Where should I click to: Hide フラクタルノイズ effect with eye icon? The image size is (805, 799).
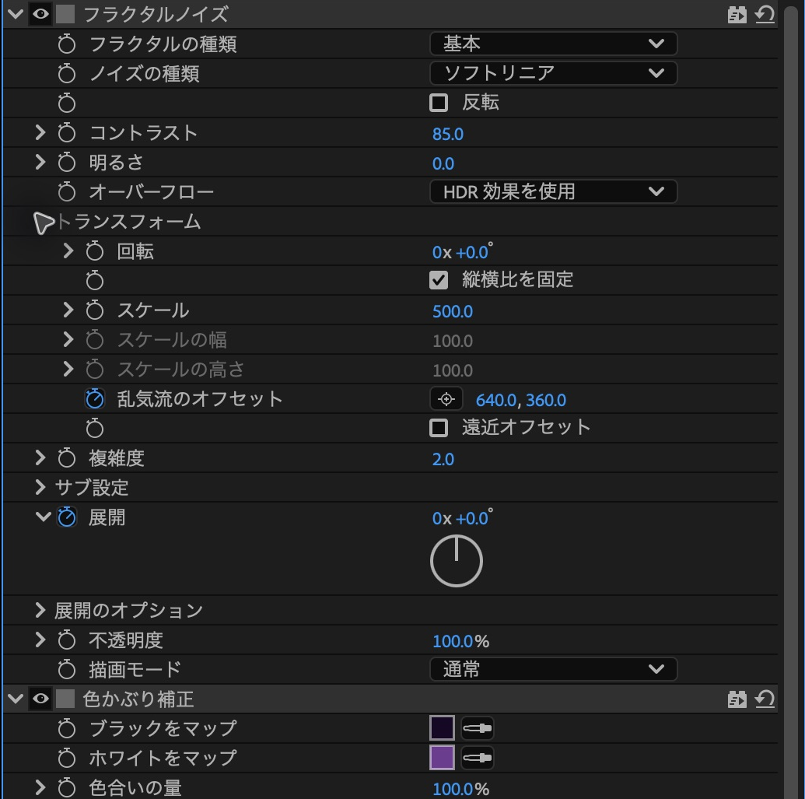pos(40,14)
